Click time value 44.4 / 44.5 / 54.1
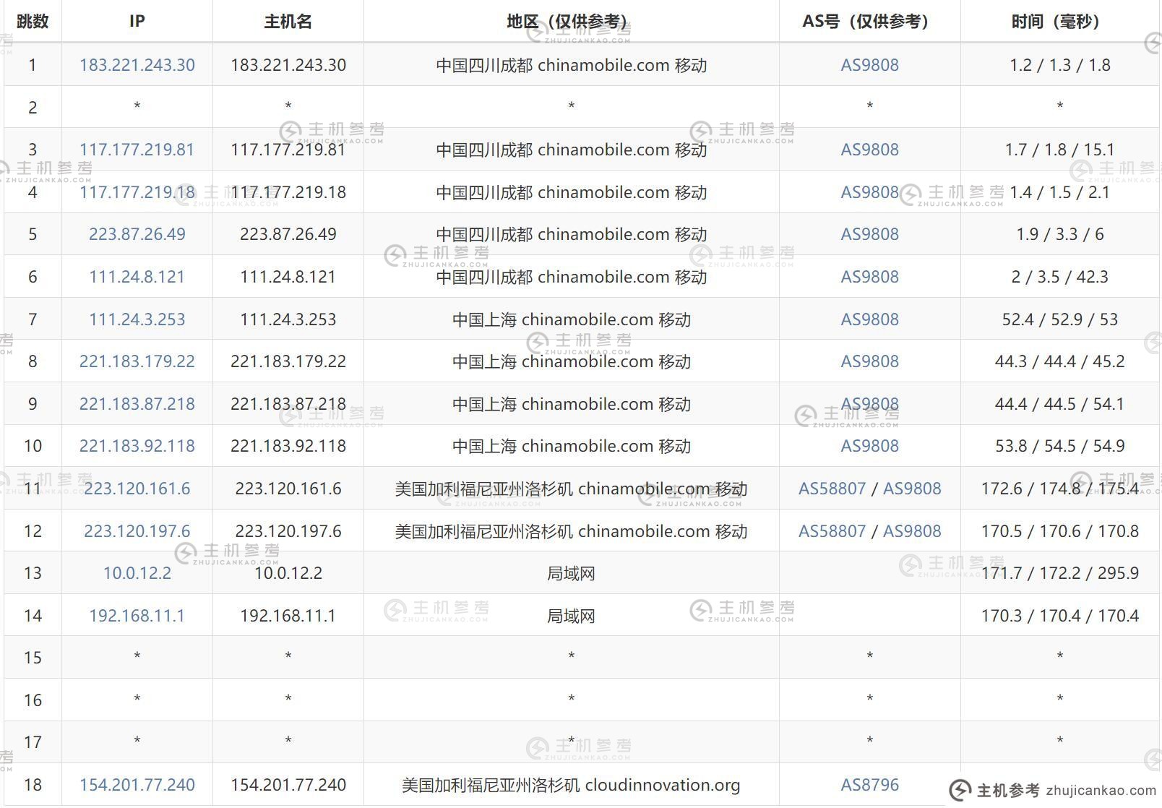This screenshot has height=808, width=1162. [x=1059, y=404]
